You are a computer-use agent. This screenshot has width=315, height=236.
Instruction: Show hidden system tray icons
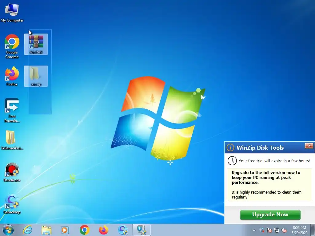(x=254, y=230)
